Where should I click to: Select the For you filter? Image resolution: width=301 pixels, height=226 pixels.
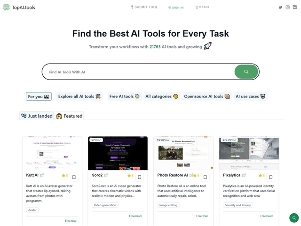coord(39,97)
